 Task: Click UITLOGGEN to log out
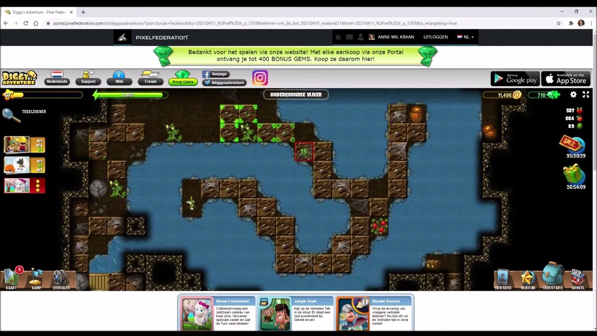tap(436, 37)
